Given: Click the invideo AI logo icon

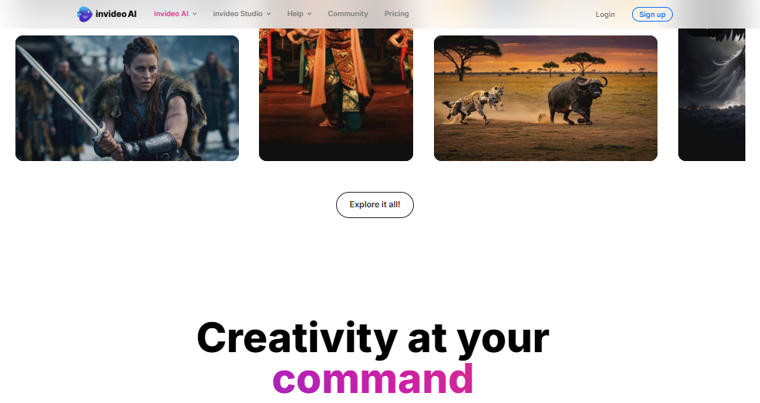Looking at the screenshot, I should [x=84, y=14].
